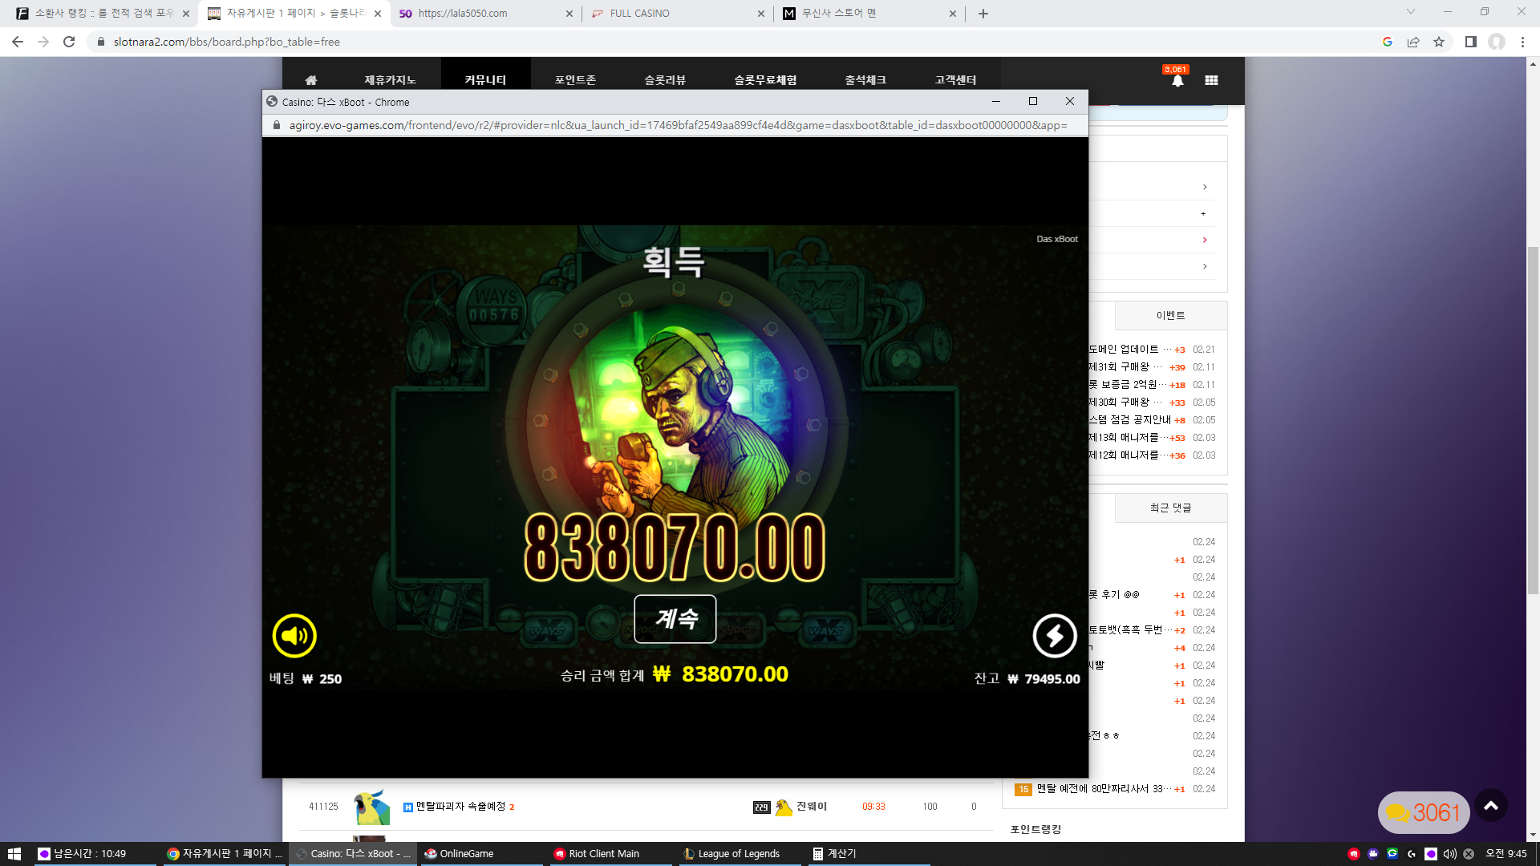Open the 스템 점검 공지안내 link
The image size is (1540, 866).
(x=1129, y=420)
